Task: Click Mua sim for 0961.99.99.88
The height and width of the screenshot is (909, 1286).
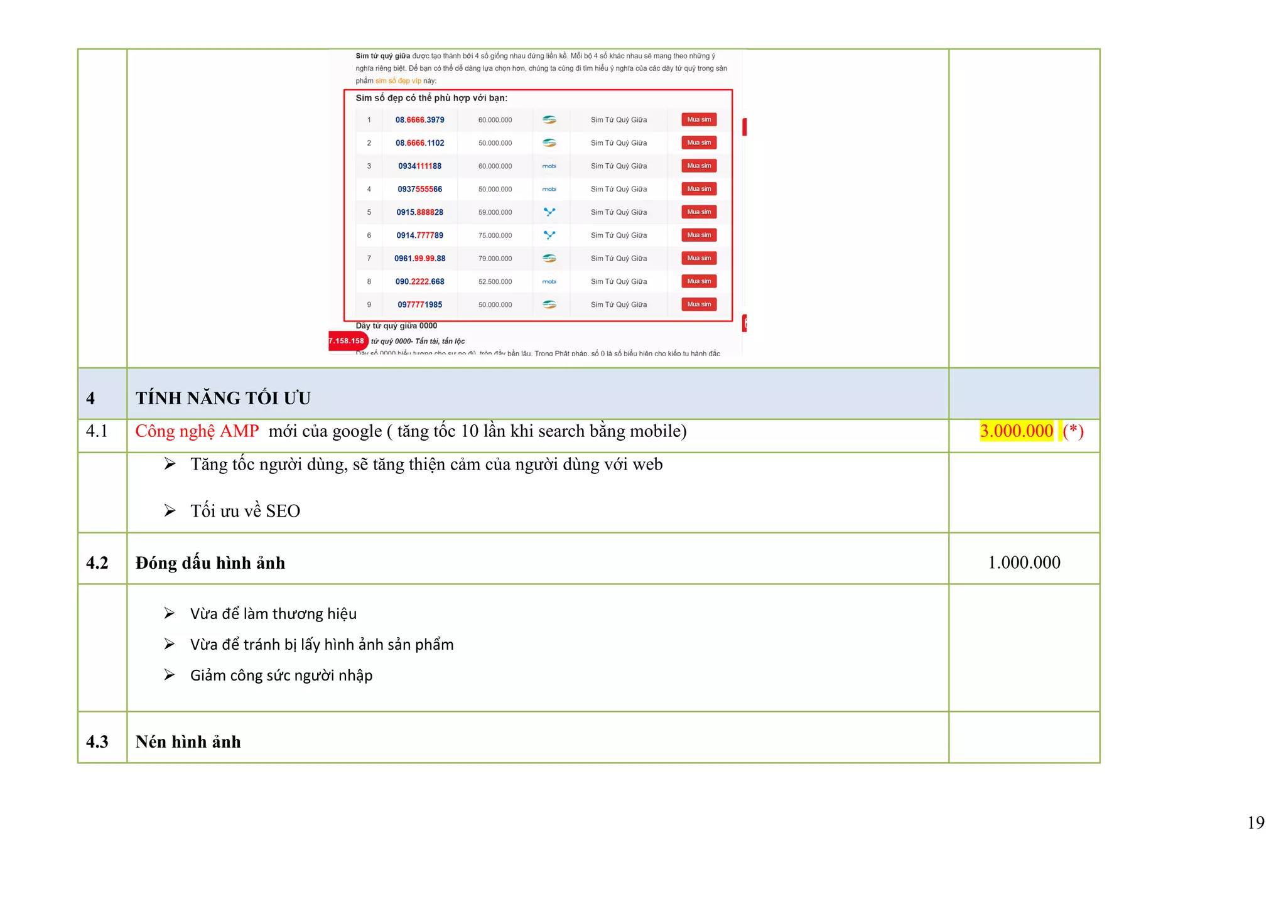Action: point(699,258)
